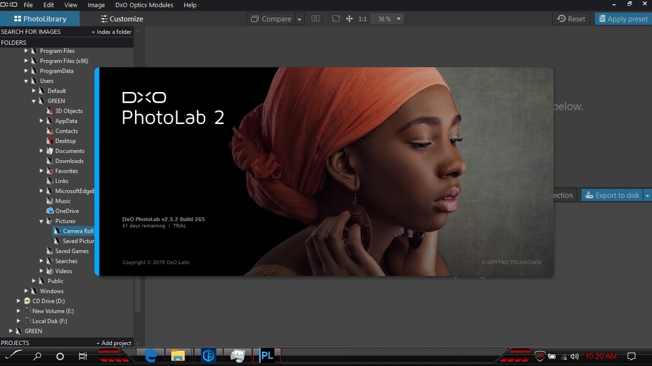This screenshot has width=652, height=366.
Task: Open the notification center icon
Action: (x=632, y=356)
